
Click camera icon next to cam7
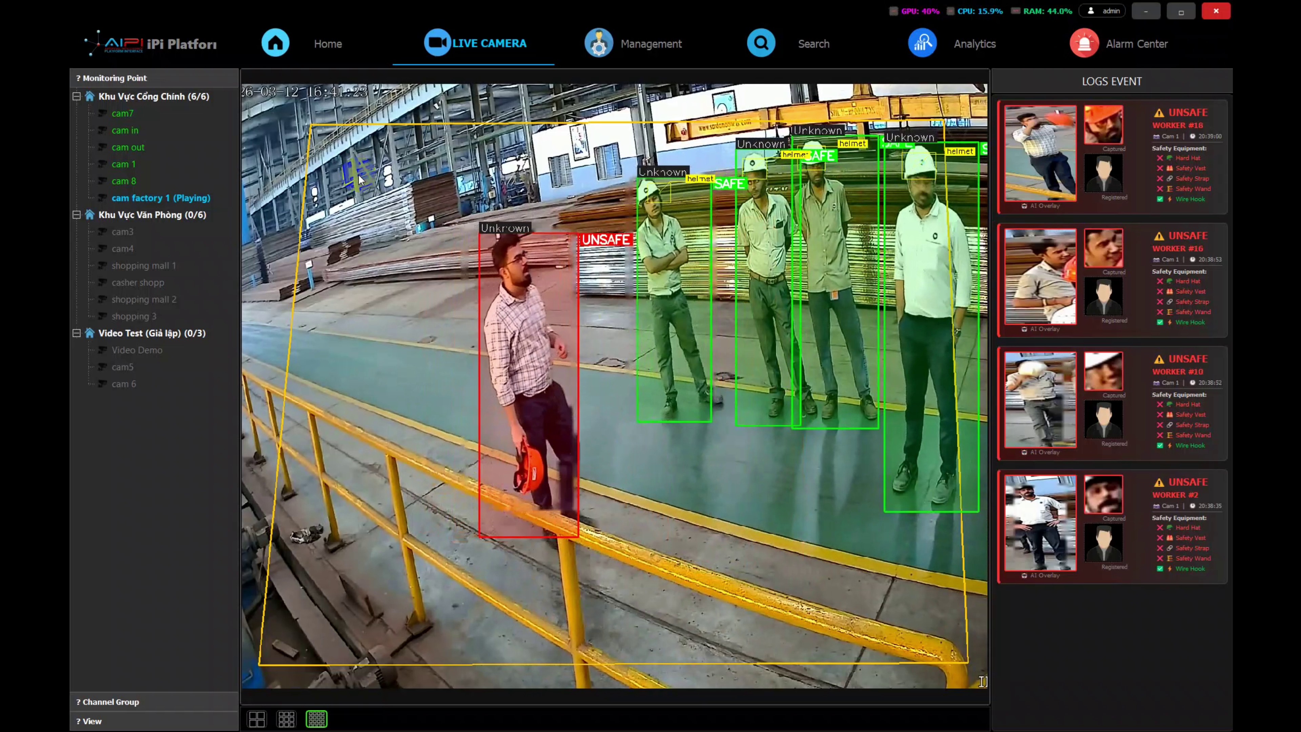pos(103,113)
